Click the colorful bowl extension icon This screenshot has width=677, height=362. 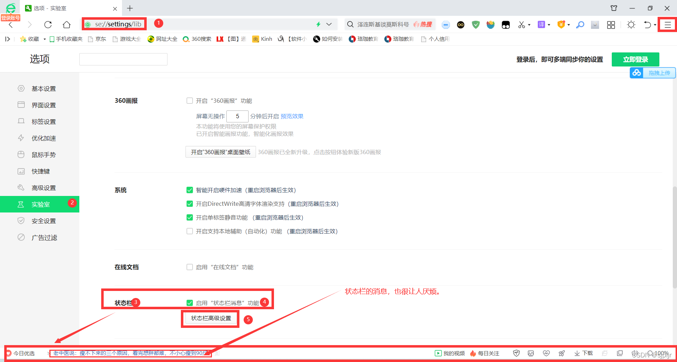click(x=490, y=25)
